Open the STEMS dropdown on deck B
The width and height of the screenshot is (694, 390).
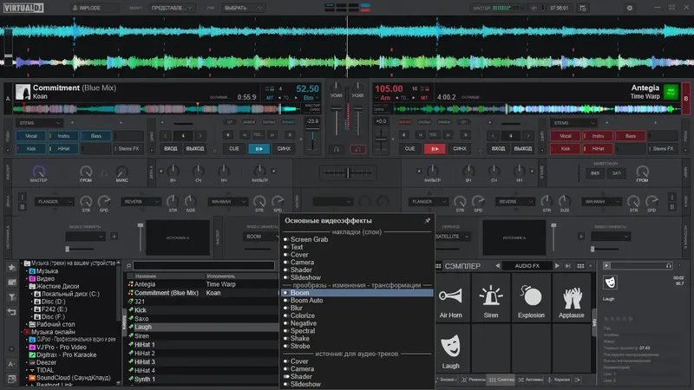tap(573, 123)
